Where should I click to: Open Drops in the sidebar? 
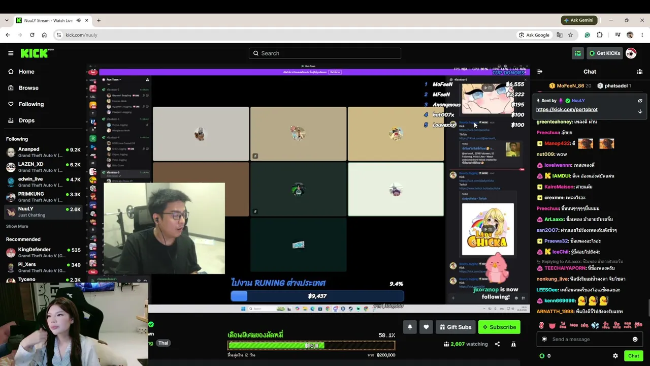43,120
